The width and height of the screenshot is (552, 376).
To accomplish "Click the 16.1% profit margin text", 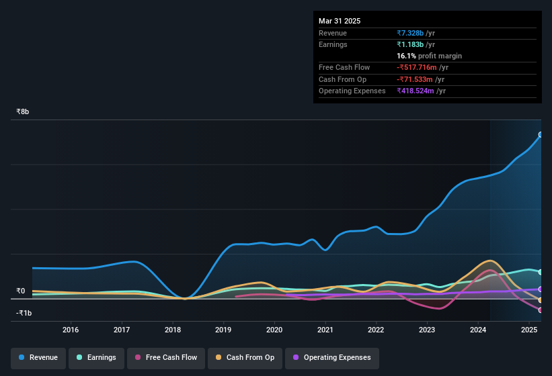I will coord(430,56).
